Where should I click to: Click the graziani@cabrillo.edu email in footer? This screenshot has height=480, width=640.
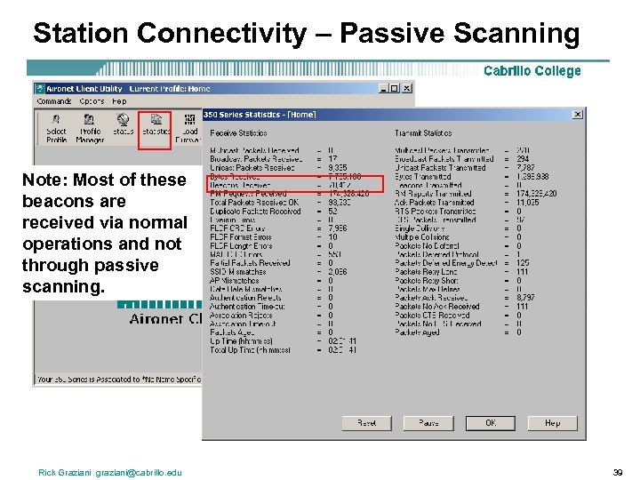(x=139, y=473)
